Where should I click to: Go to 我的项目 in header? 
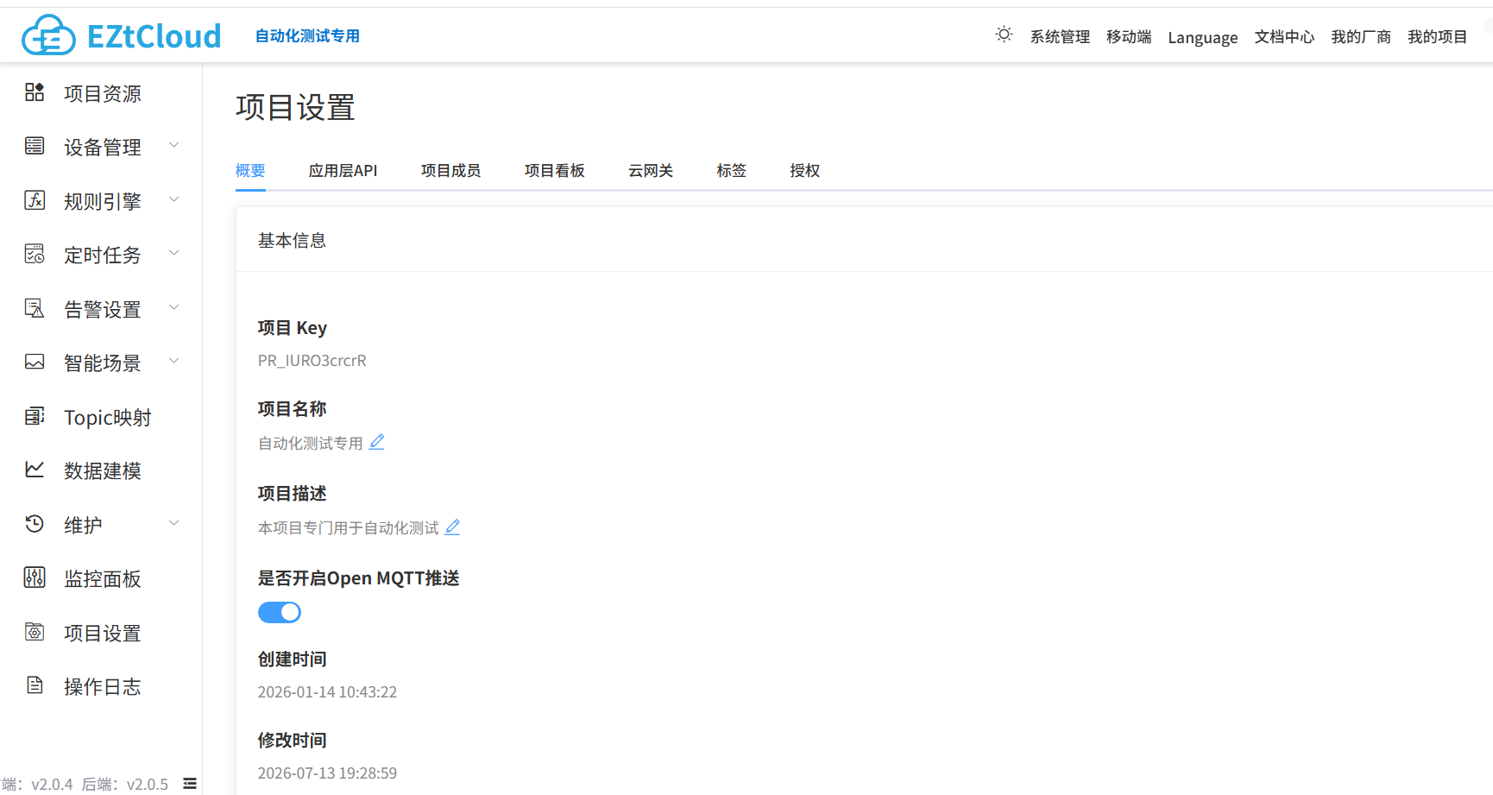[x=1438, y=36]
